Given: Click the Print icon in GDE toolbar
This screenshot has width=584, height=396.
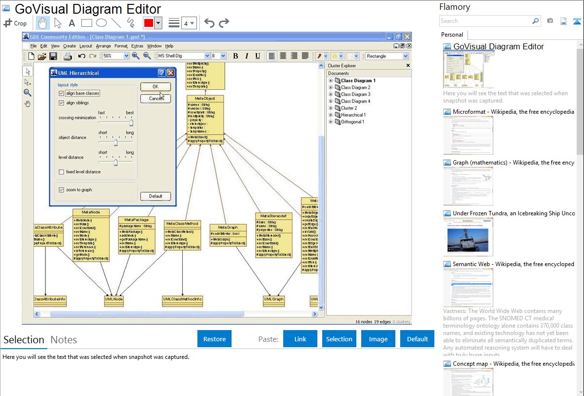Looking at the screenshot, I should point(67,56).
